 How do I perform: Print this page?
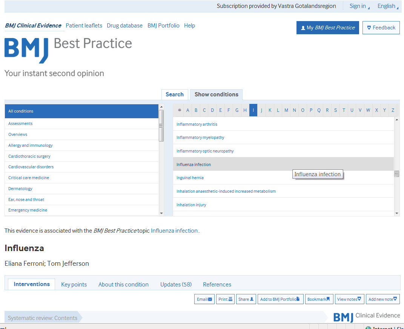[225, 299]
